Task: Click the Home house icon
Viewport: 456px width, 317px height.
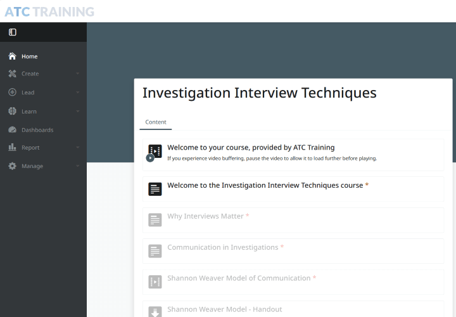Action: 13,56
